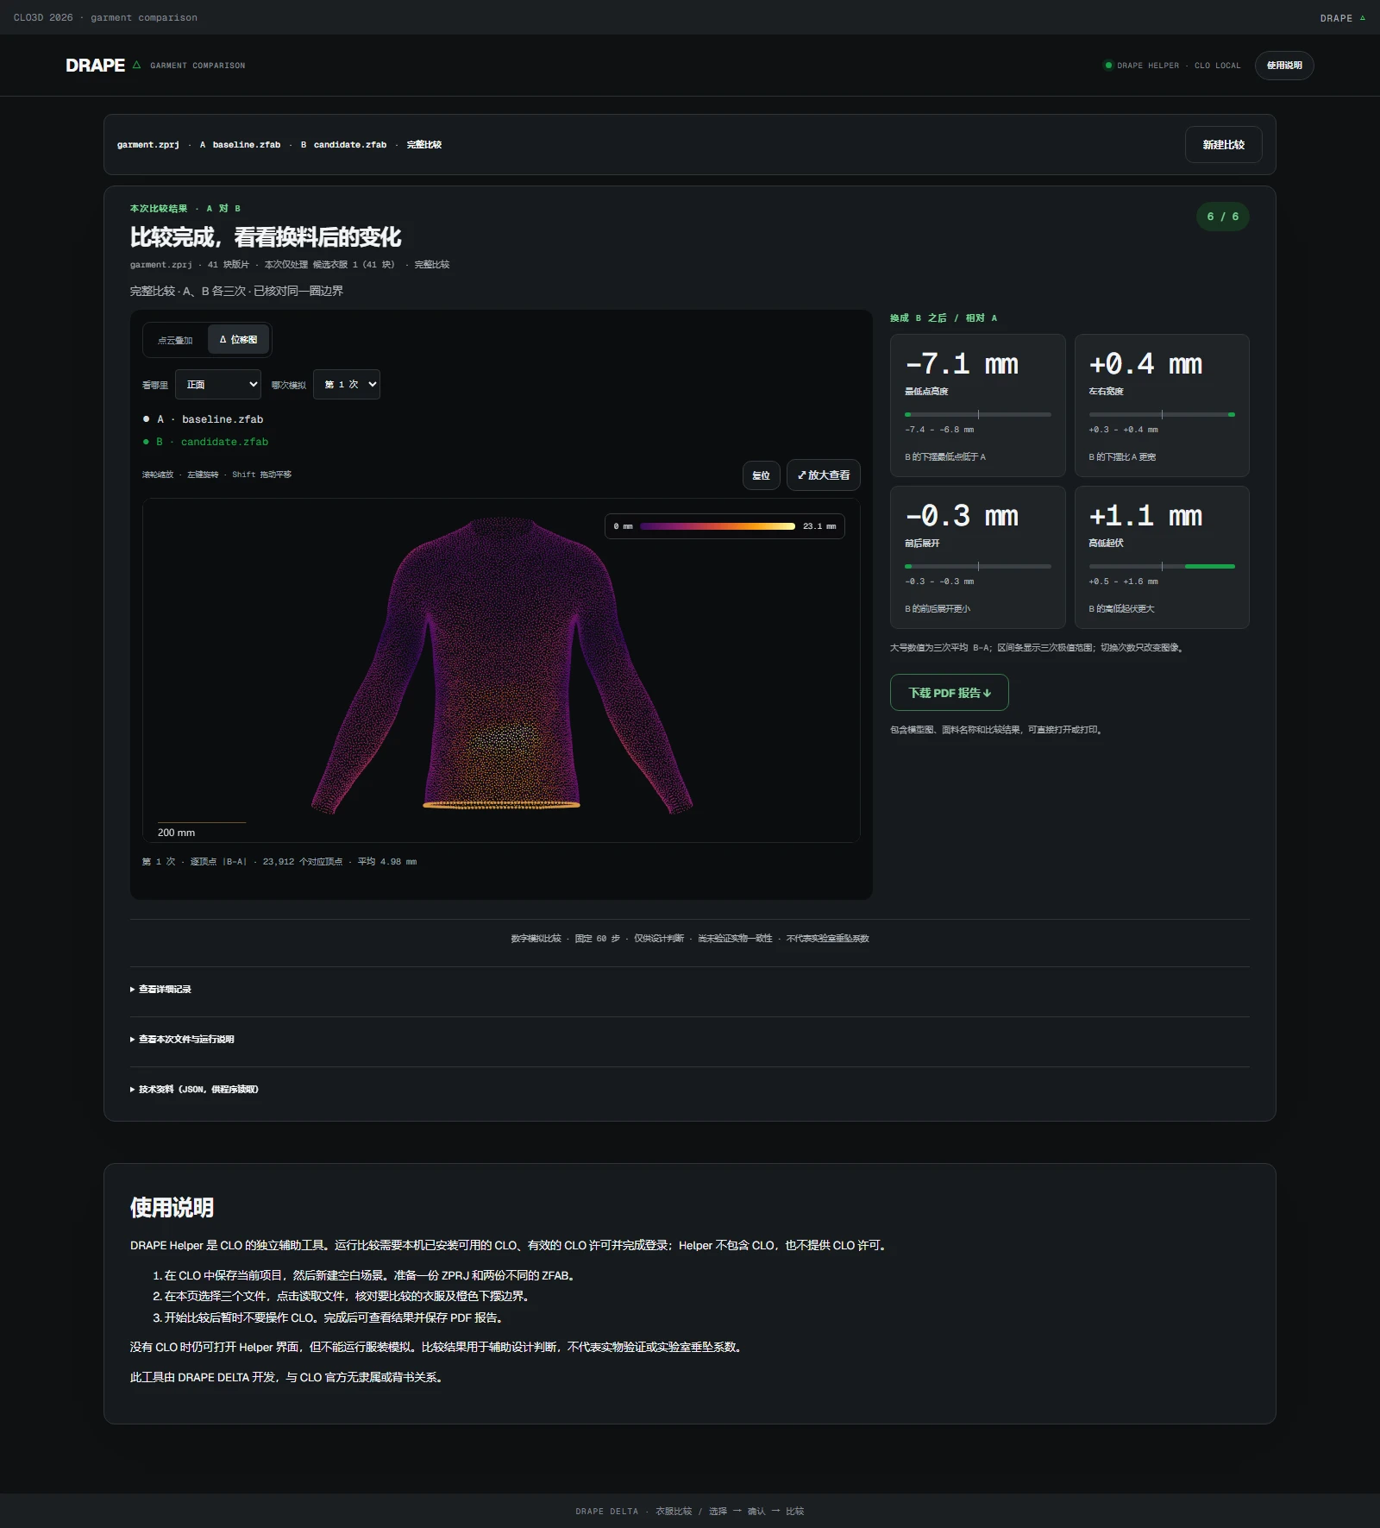Image resolution: width=1380 pixels, height=1528 pixels.
Task: Click the range bar under 高低起伏
Action: 1162,567
